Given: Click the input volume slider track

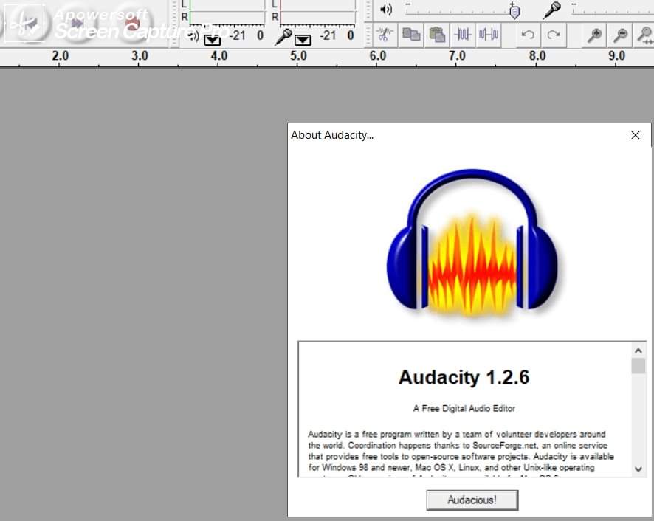Looking at the screenshot, I should point(612,10).
